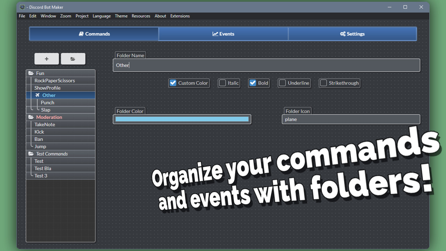This screenshot has width=446, height=251.
Task: Click the Folder Icon text field showing plane
Action: pyautogui.click(x=351, y=119)
